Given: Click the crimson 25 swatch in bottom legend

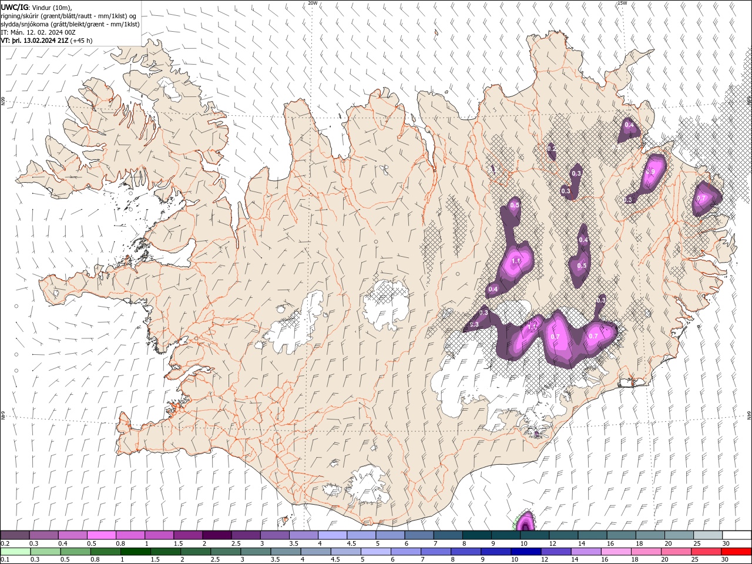Looking at the screenshot, I should click(x=707, y=552).
